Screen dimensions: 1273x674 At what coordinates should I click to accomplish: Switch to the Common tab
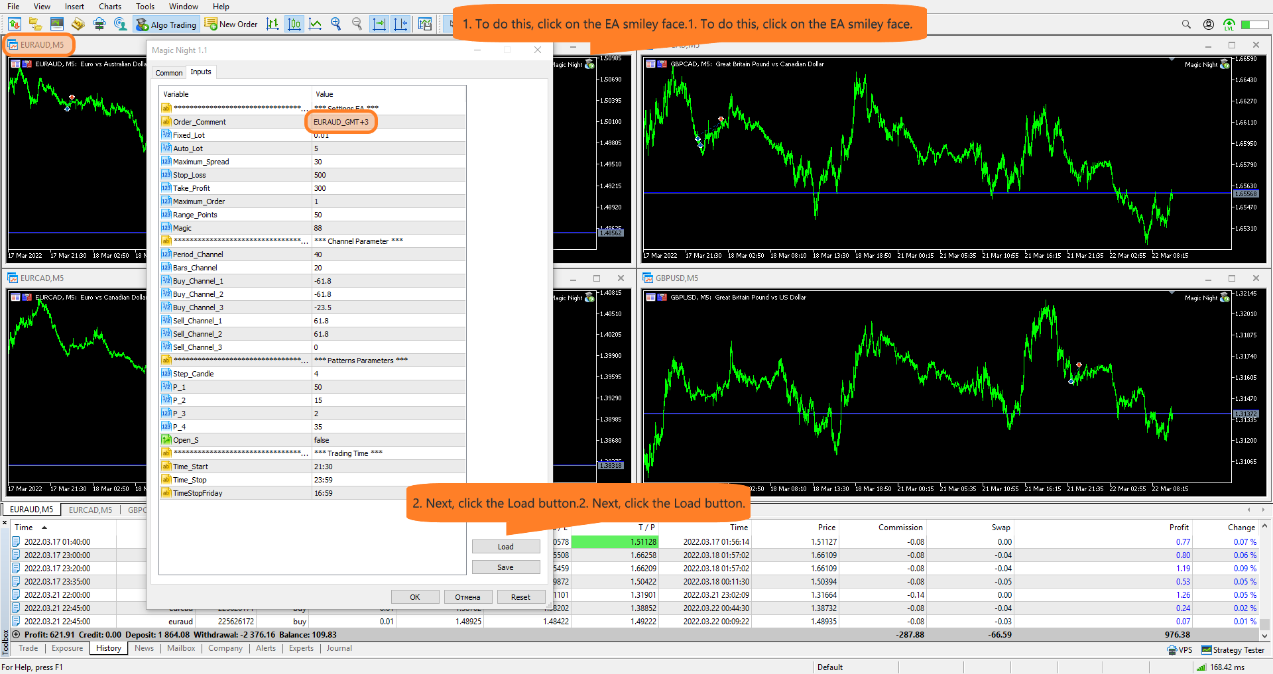pos(169,73)
